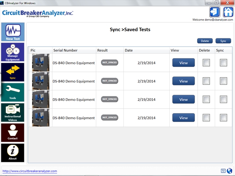This screenshot has height=176, width=235.
Task: Click the CircuitBreakerAnalyzer logo
Action: 37,14
